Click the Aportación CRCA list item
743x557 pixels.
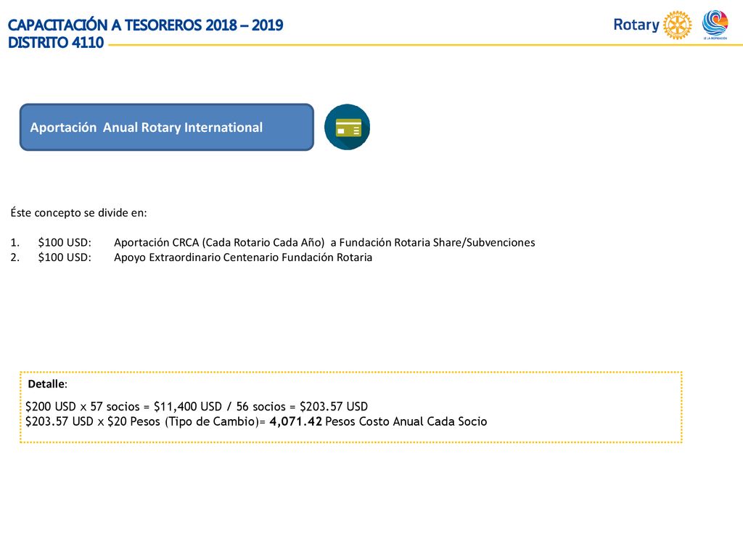[x=324, y=242]
